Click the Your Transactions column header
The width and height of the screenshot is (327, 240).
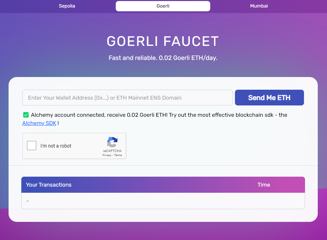[49, 185]
